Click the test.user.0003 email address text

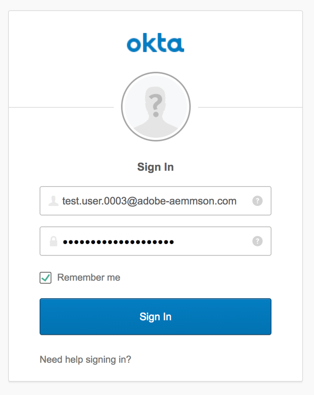coord(149,201)
